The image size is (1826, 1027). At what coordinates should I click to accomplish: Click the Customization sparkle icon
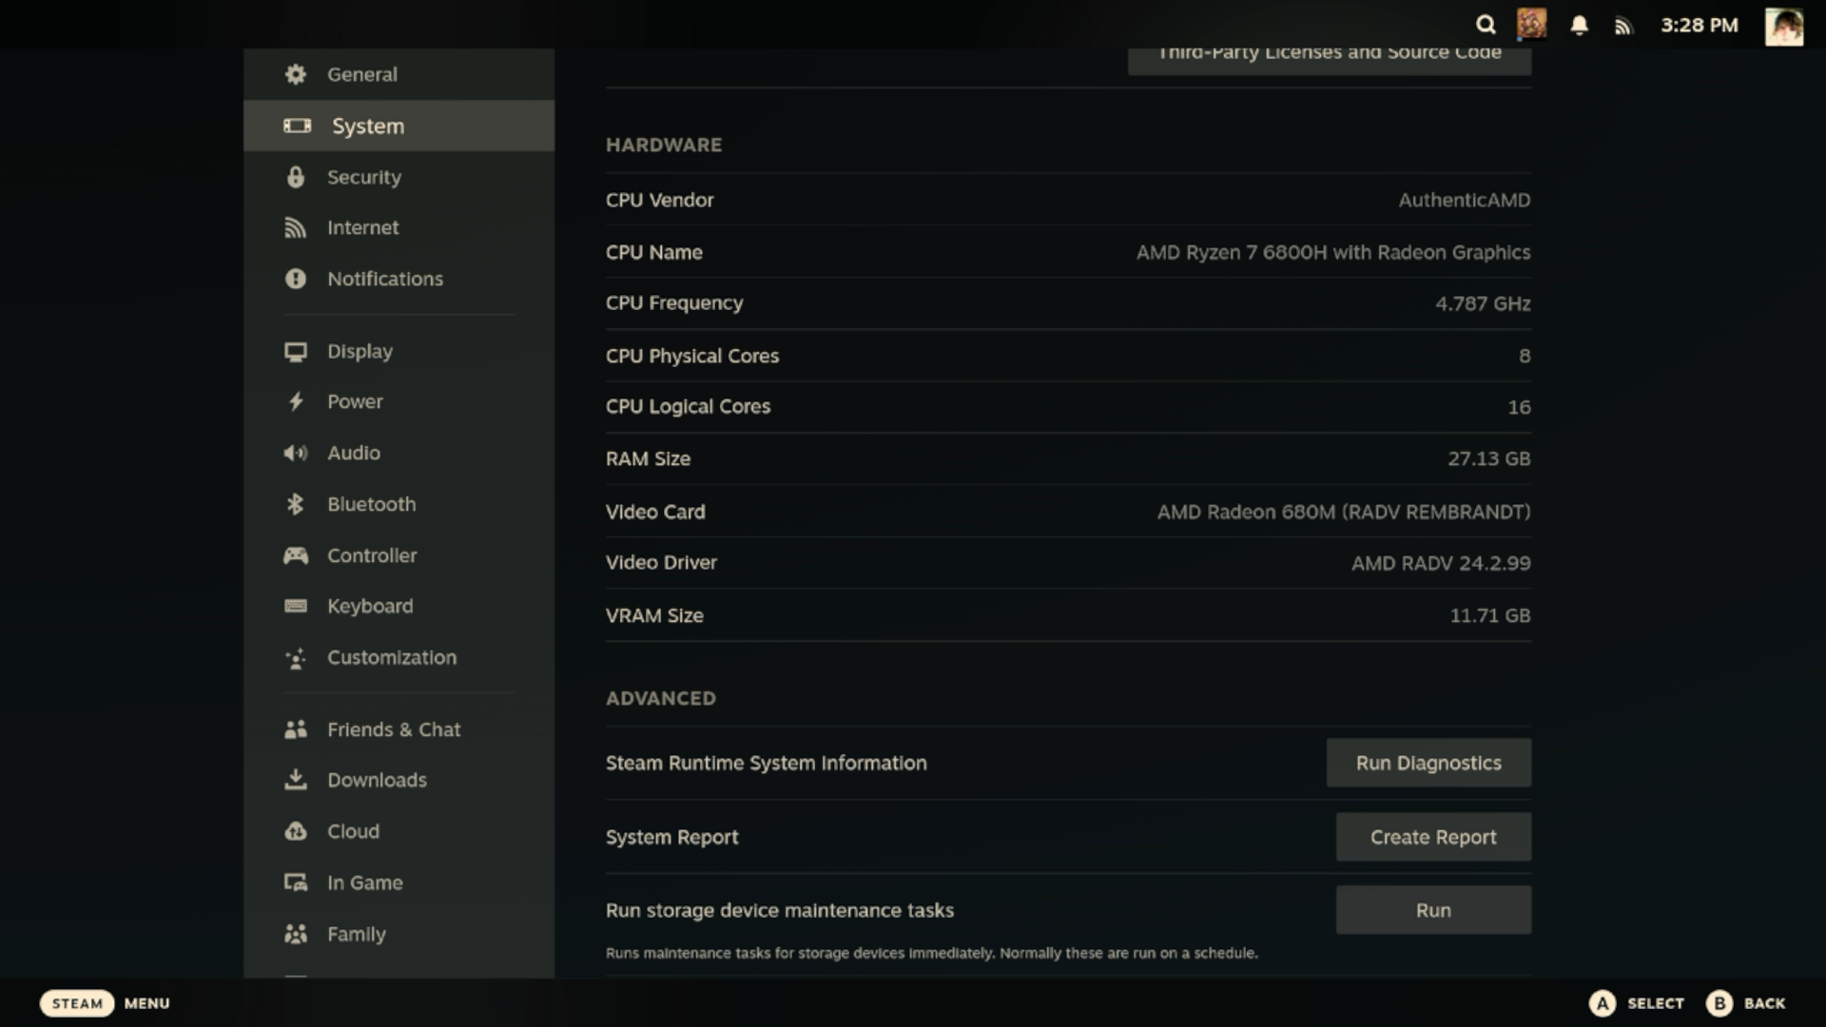click(x=296, y=658)
